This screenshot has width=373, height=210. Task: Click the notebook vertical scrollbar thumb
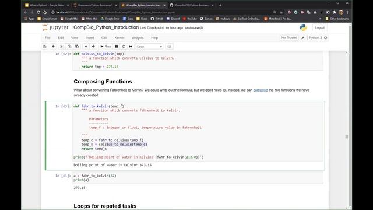tap(347, 136)
